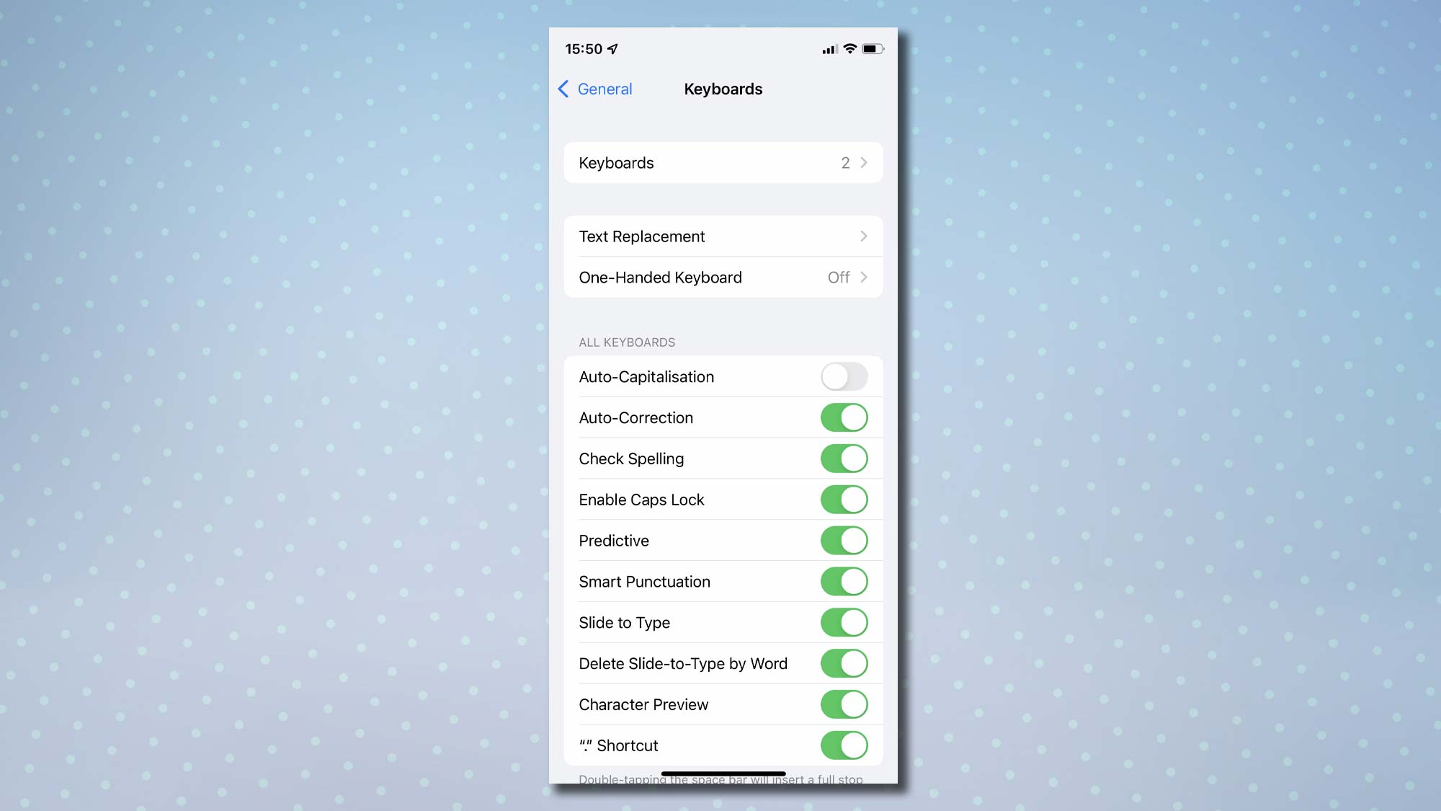The image size is (1441, 811).
Task: Select the General back menu item
Action: (594, 89)
